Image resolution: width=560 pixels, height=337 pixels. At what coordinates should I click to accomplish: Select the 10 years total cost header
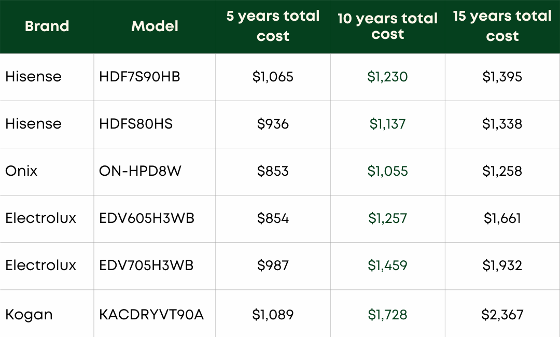pos(387,26)
